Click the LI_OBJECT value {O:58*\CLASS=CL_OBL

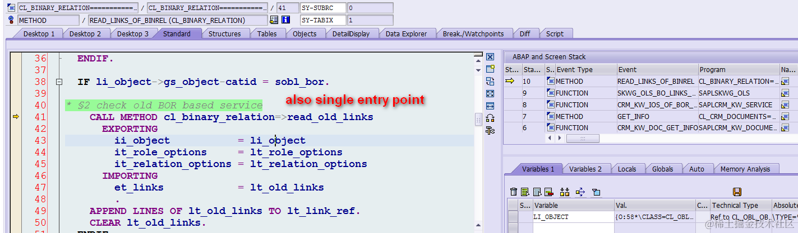(654, 217)
